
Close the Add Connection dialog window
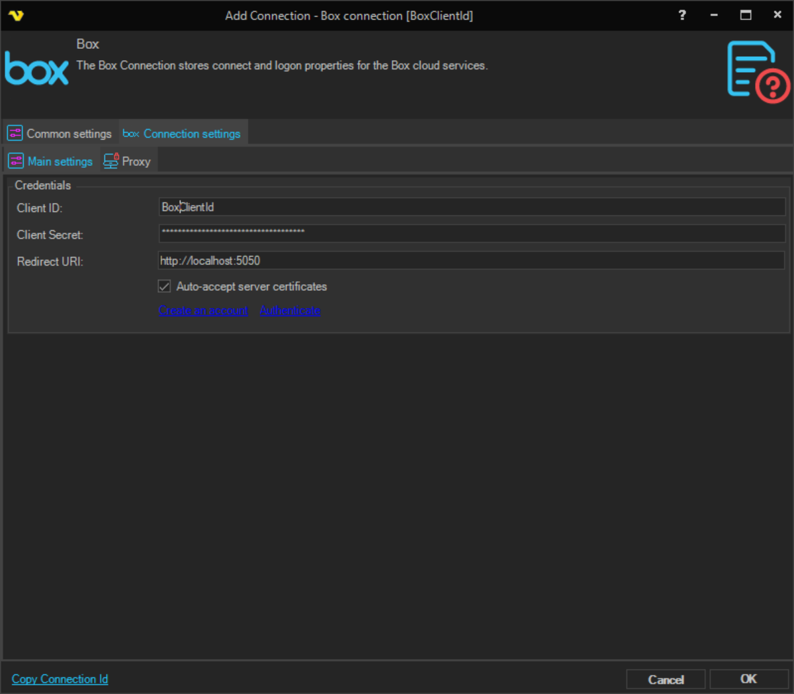tap(777, 15)
